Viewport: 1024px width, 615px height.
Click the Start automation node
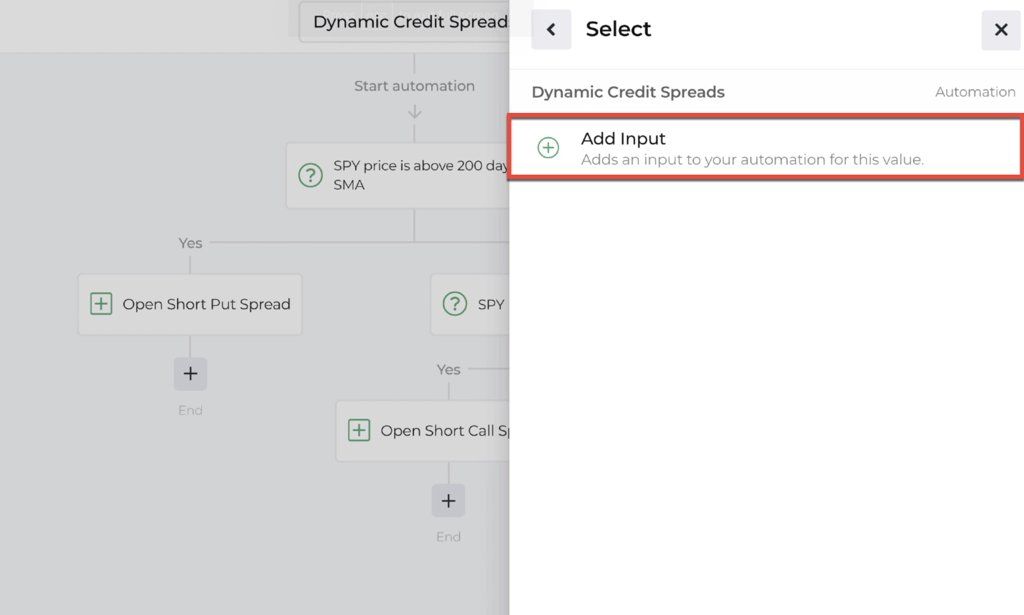[x=414, y=86]
